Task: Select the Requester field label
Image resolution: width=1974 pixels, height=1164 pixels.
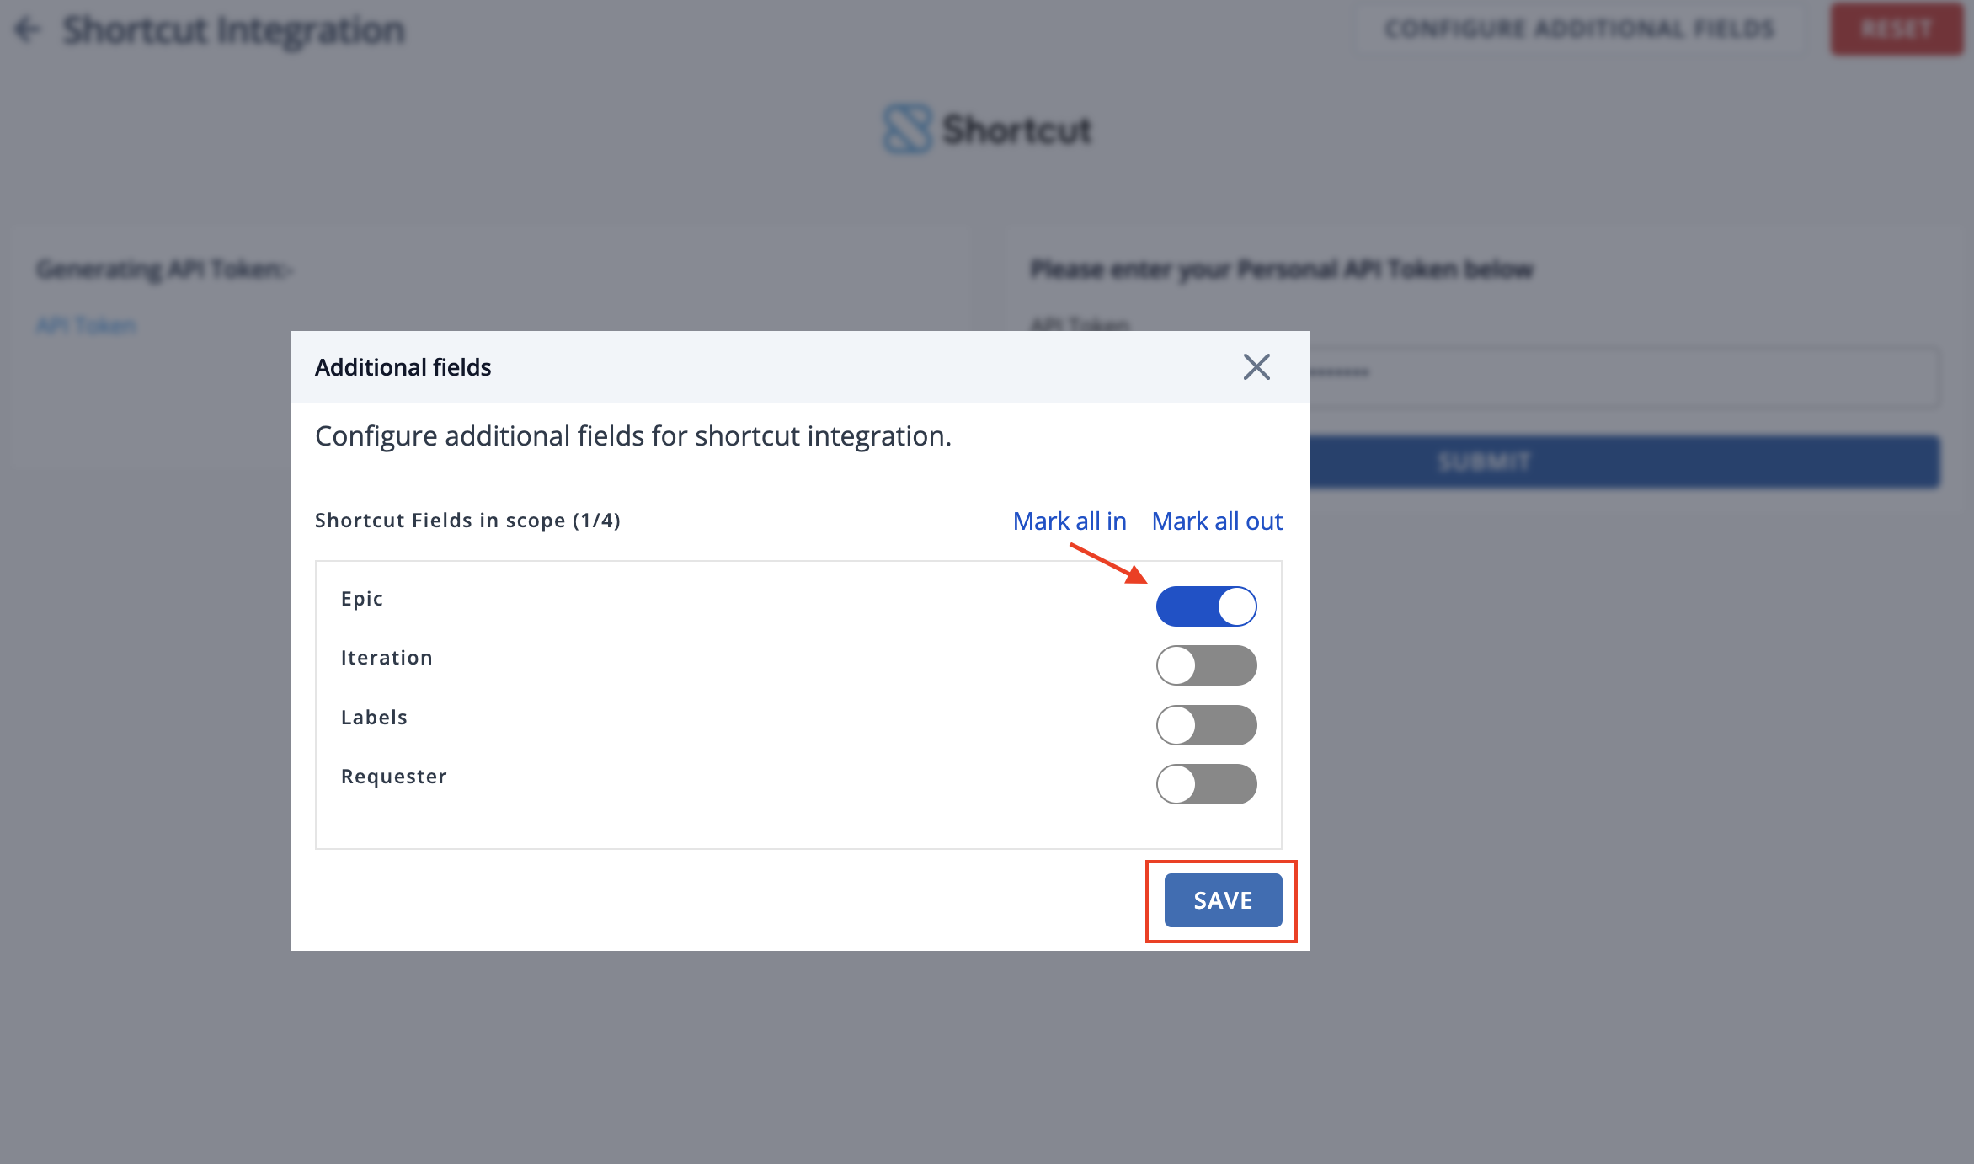Action: click(x=393, y=777)
